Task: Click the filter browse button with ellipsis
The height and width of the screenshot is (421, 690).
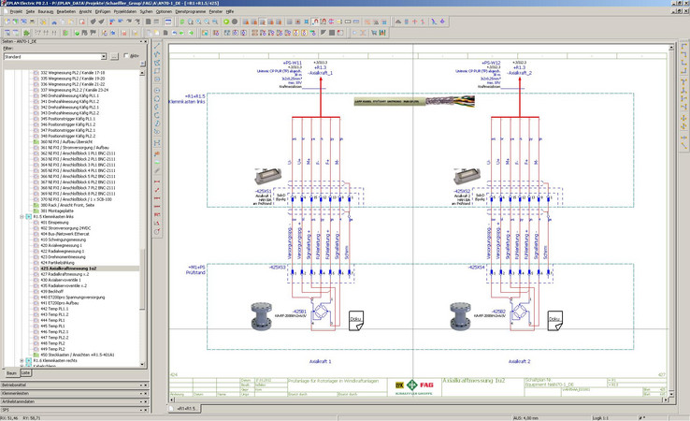Action: tap(115, 56)
